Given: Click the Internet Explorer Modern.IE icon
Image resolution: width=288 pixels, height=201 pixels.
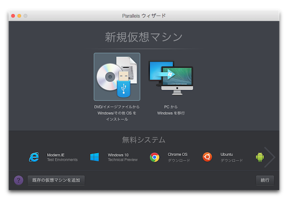Looking at the screenshot, I should 34,157.
